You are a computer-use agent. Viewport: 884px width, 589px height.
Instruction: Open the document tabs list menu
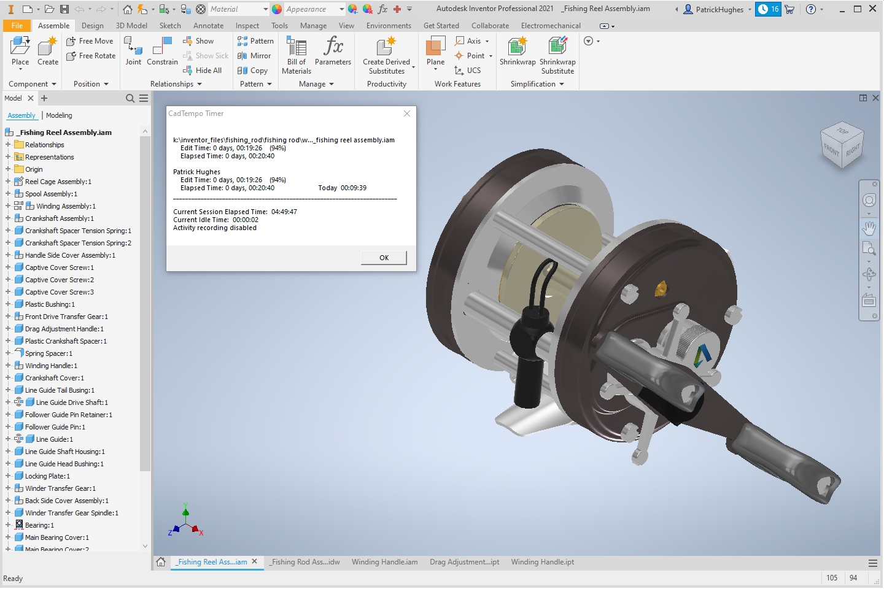pyautogui.click(x=873, y=563)
